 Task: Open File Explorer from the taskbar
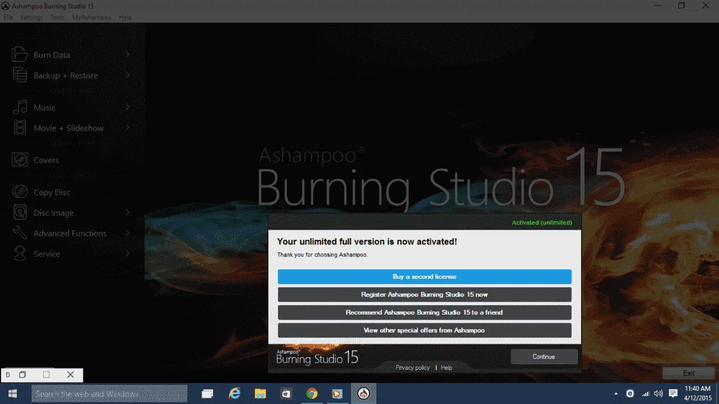(x=260, y=393)
